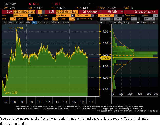Click the sell-side Mult 1.0 field
The image size is (160, 126).
coord(55,19)
